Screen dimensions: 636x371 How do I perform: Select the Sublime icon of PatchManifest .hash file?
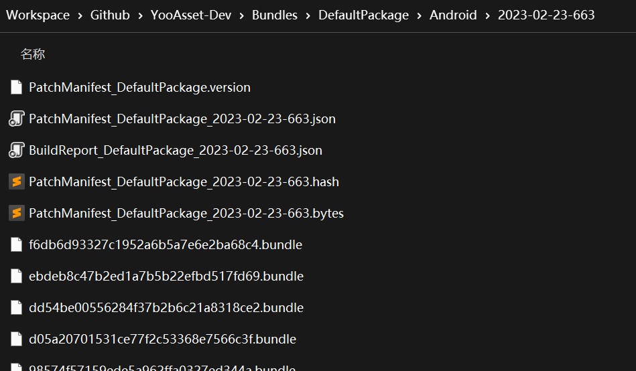coord(17,181)
